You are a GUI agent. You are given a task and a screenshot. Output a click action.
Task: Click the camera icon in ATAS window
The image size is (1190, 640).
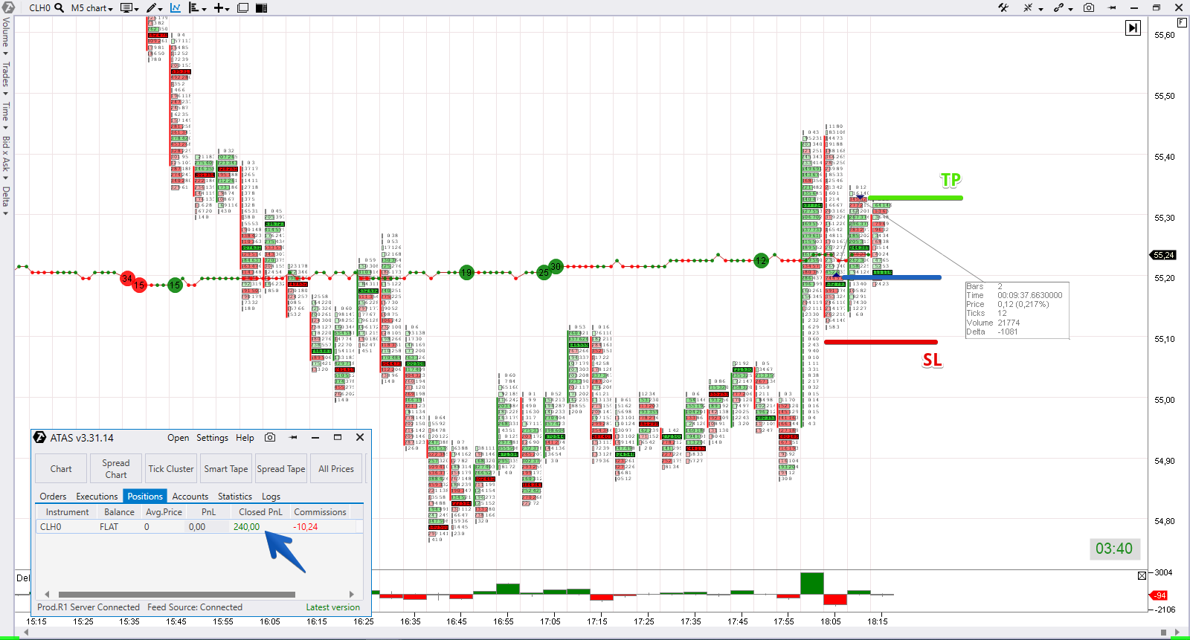270,438
